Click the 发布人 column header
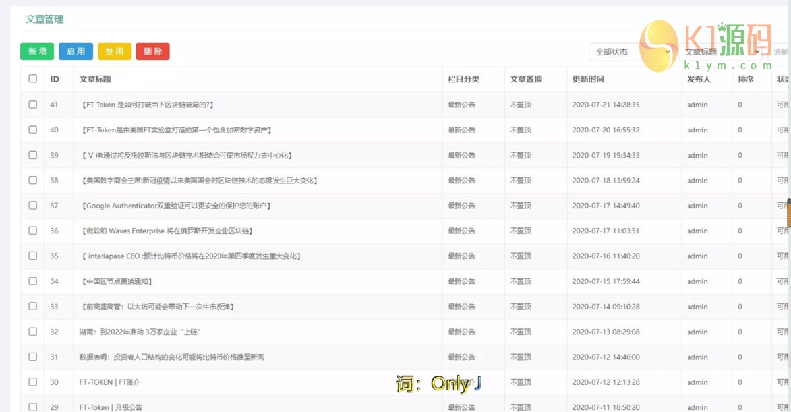The image size is (791, 412). [699, 79]
